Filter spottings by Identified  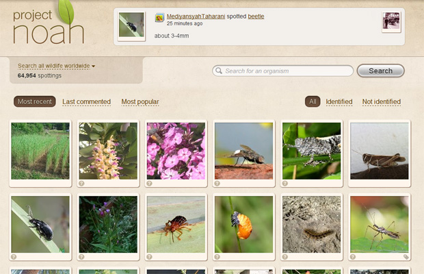point(339,102)
